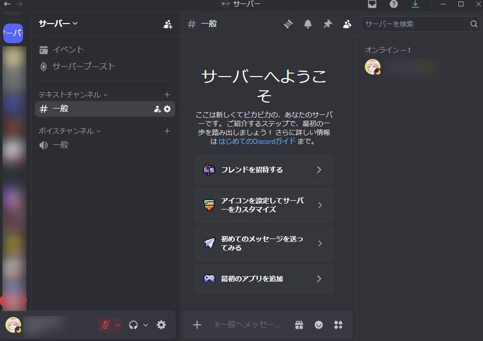This screenshot has width=483, height=341.
Task: Collapse the ボイスチャンネル category
Action: point(69,131)
